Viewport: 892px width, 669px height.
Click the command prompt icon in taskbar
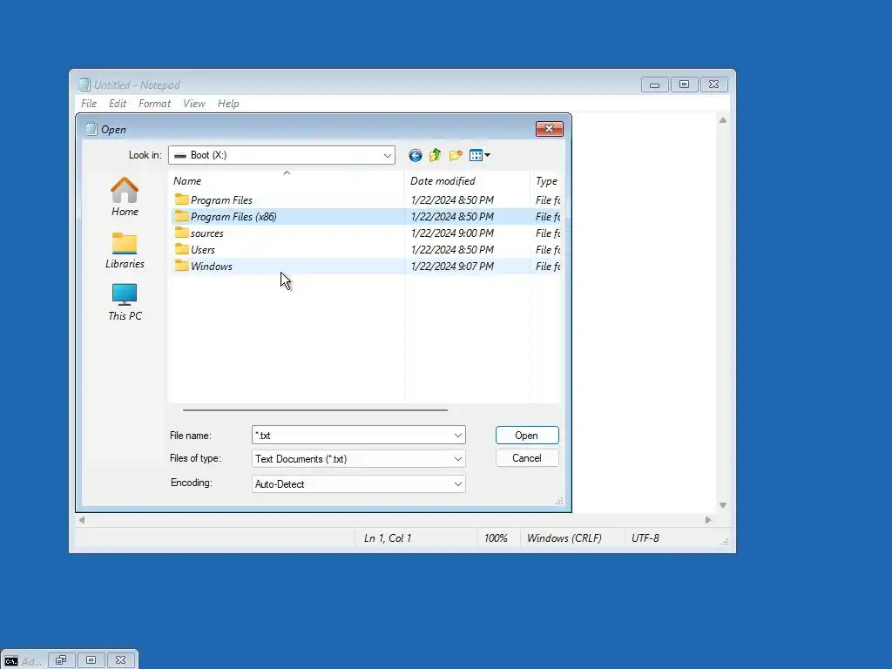[10, 661]
